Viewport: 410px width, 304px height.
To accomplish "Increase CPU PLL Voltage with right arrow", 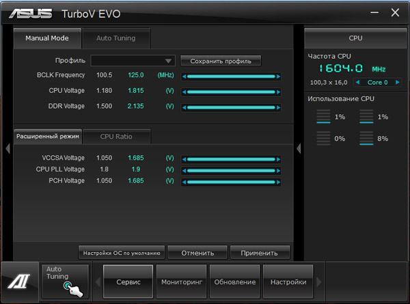I will coord(278,171).
